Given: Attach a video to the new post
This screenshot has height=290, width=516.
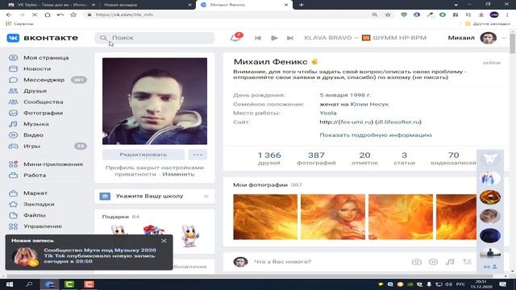Looking at the screenshot, I should (433, 262).
